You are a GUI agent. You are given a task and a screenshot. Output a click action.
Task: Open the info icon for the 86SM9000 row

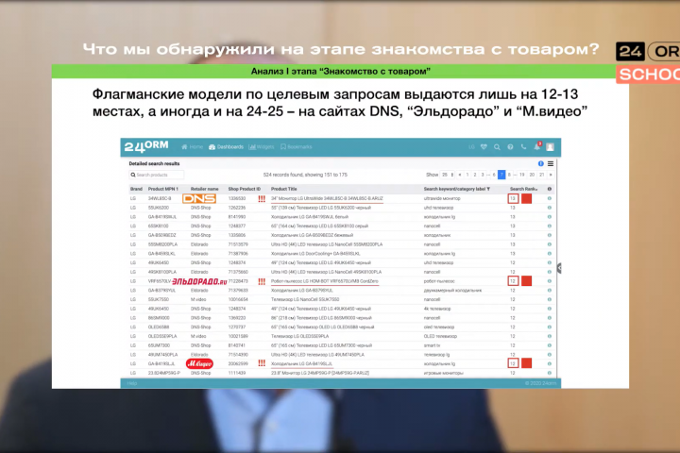[x=550, y=318]
